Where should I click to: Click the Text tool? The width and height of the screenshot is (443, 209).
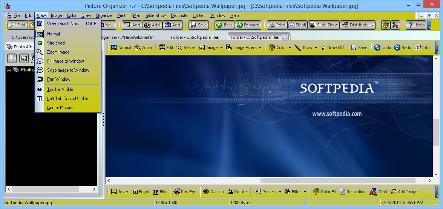379,192
